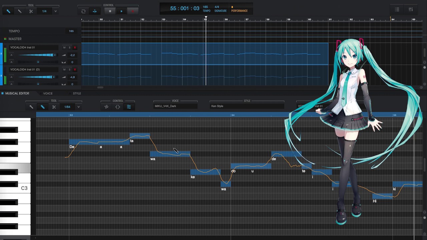
Task: Toggle the wavy lines pitch curve button
Action: tap(129, 107)
